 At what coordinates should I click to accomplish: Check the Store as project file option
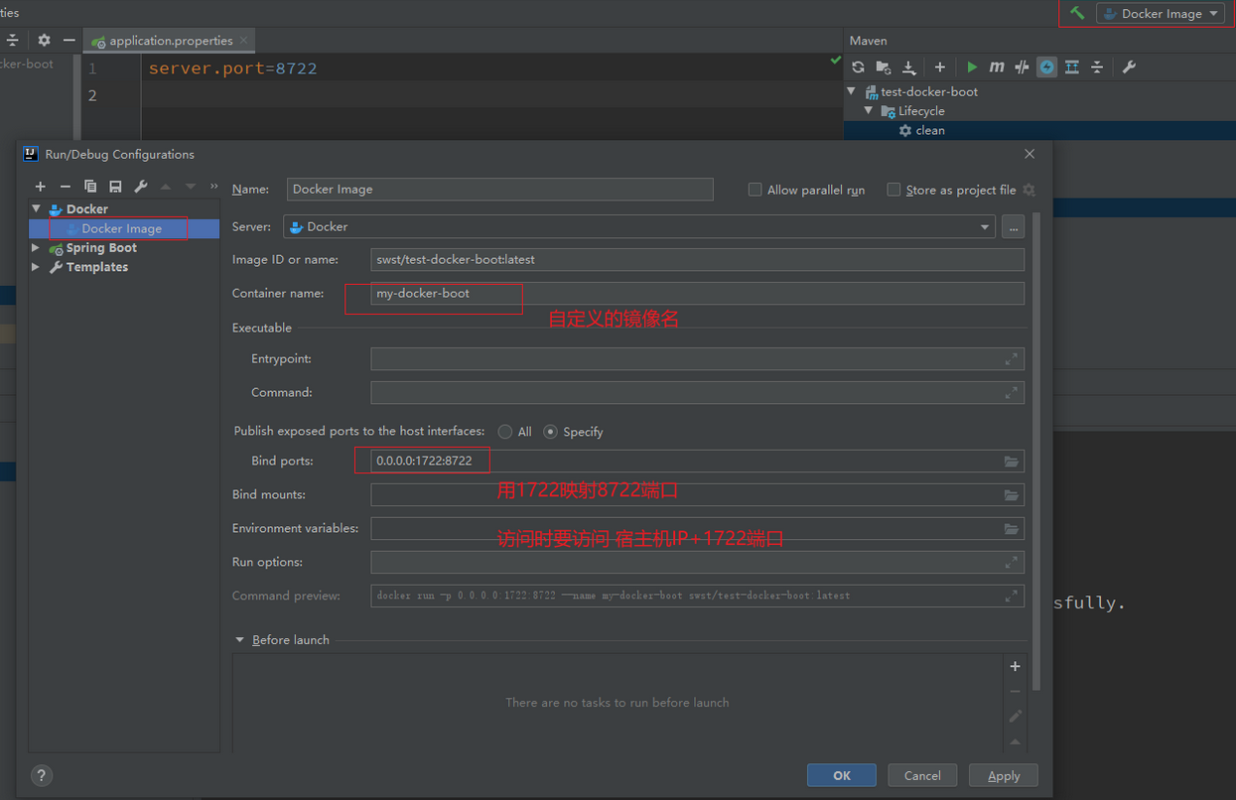tap(893, 190)
